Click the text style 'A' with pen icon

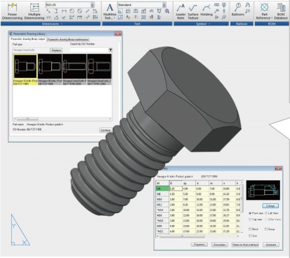click(x=128, y=17)
